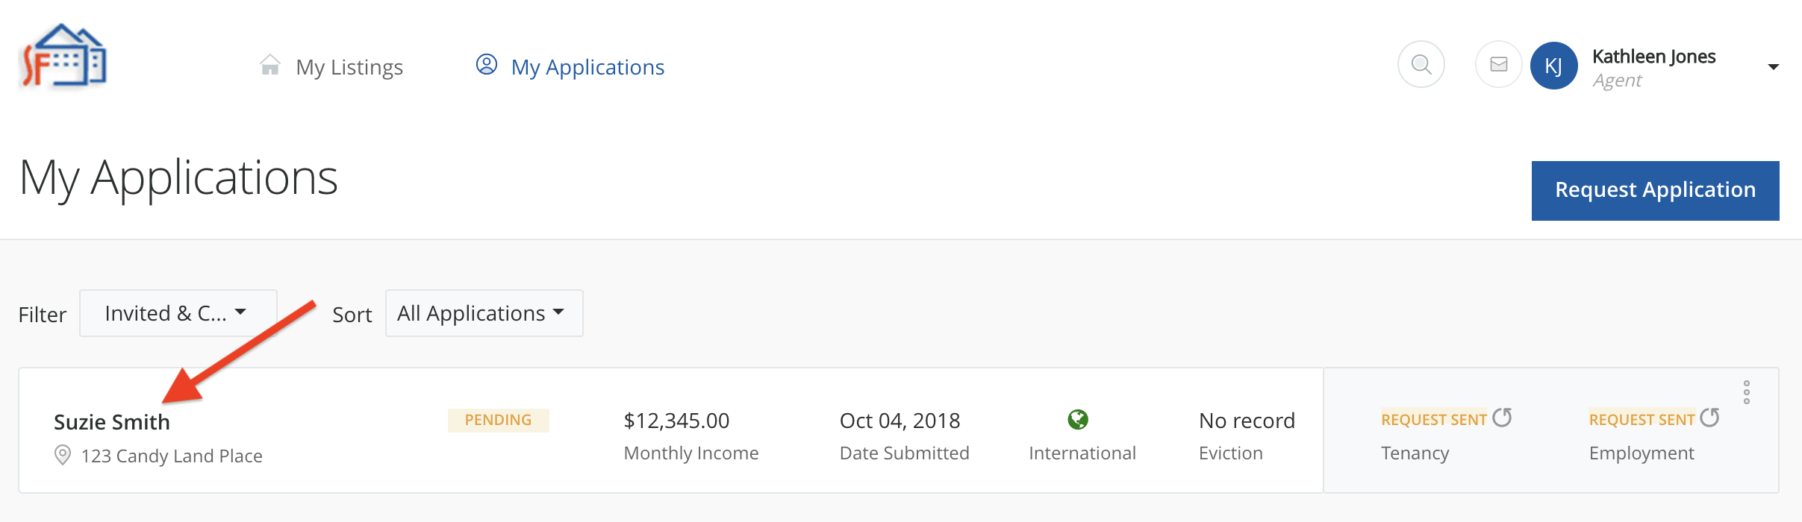Open the All Applications sort dropdown

pos(484,313)
